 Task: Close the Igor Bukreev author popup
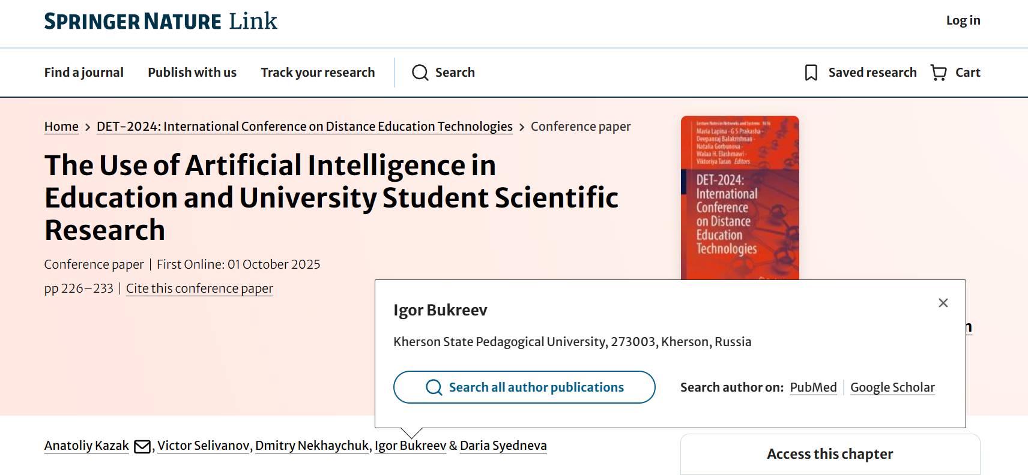943,303
